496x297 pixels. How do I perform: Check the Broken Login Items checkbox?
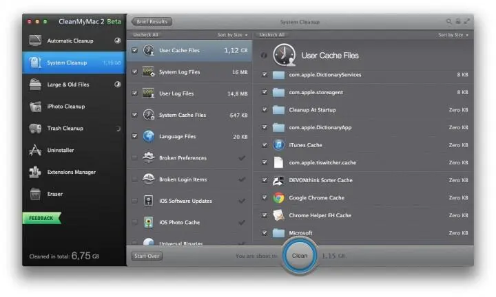pos(135,179)
